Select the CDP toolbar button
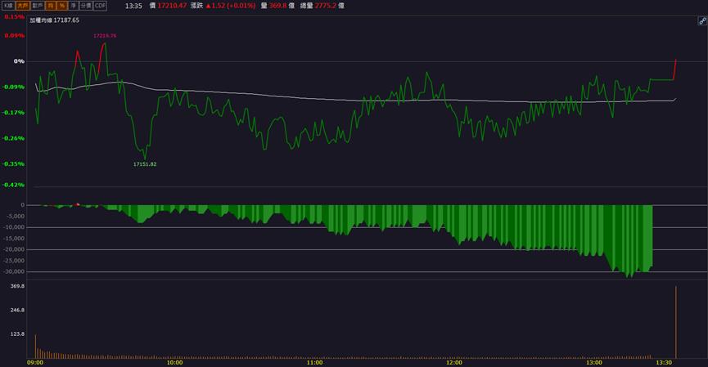Viewport: 708px width, 367px height. coord(100,6)
